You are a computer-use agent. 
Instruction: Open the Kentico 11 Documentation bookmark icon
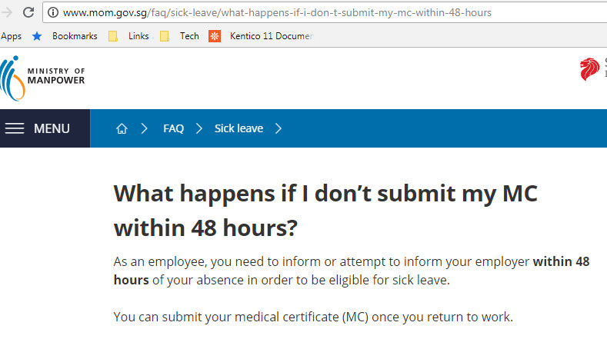[x=215, y=36]
